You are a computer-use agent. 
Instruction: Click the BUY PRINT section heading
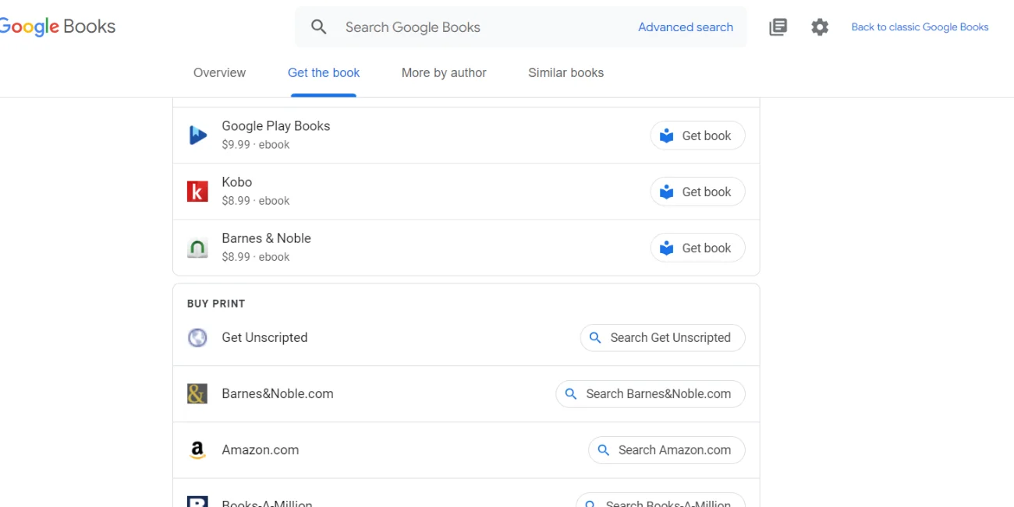[216, 304]
